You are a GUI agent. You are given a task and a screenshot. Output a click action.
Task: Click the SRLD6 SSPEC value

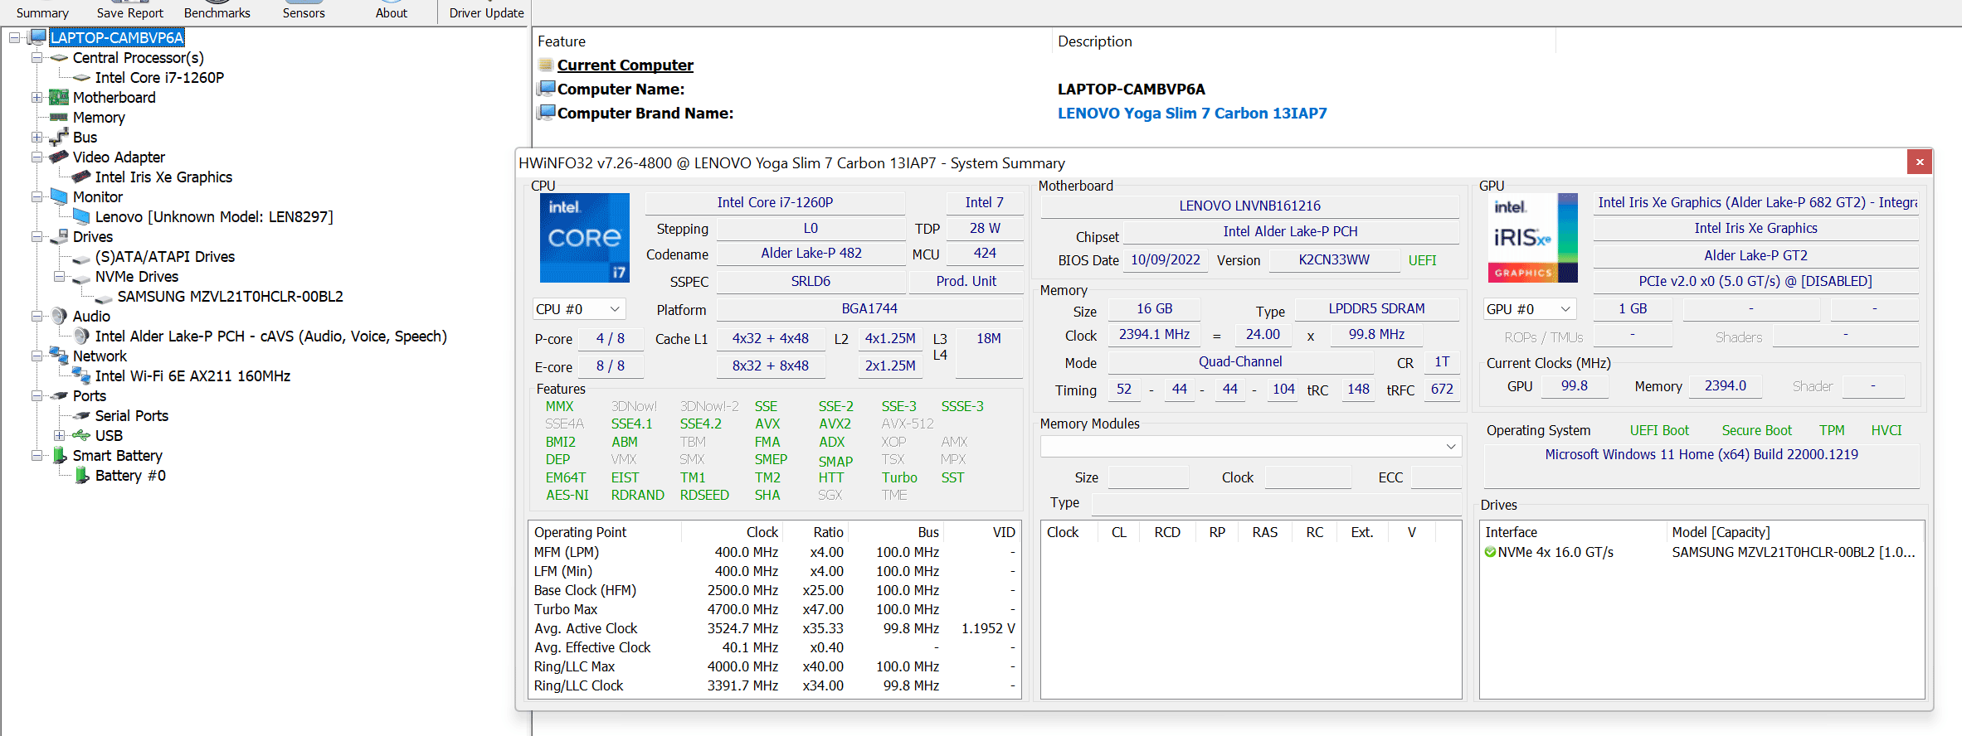[810, 281]
